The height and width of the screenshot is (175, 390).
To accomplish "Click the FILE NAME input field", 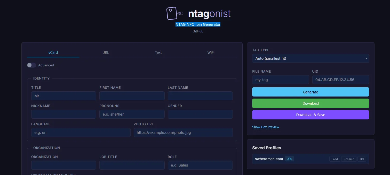I will pos(281,80).
